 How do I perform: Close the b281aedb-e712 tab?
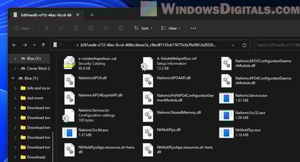point(78,15)
